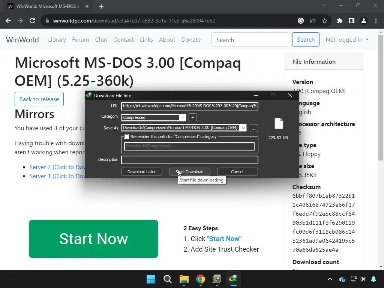
Task: Show hidden system tray icons chevron
Action: point(330,279)
